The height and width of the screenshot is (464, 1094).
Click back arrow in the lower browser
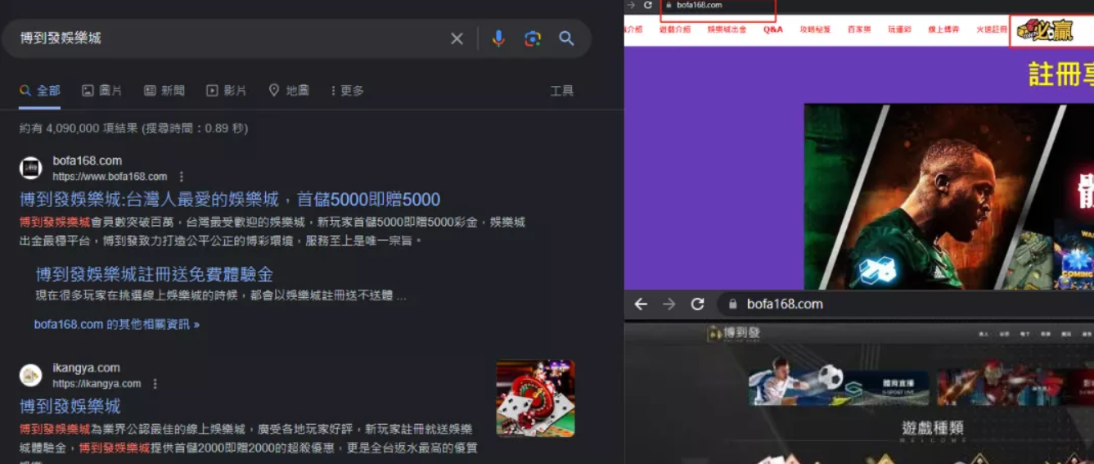tap(641, 304)
